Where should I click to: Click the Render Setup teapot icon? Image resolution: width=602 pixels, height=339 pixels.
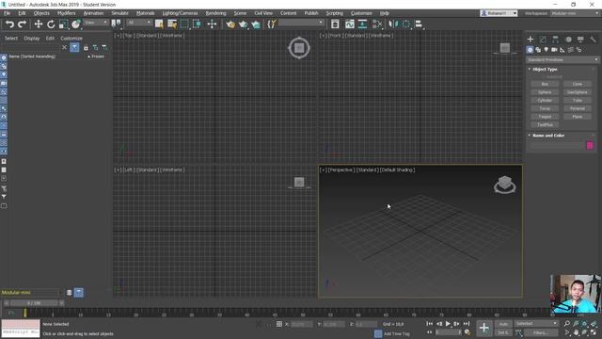click(x=230, y=24)
